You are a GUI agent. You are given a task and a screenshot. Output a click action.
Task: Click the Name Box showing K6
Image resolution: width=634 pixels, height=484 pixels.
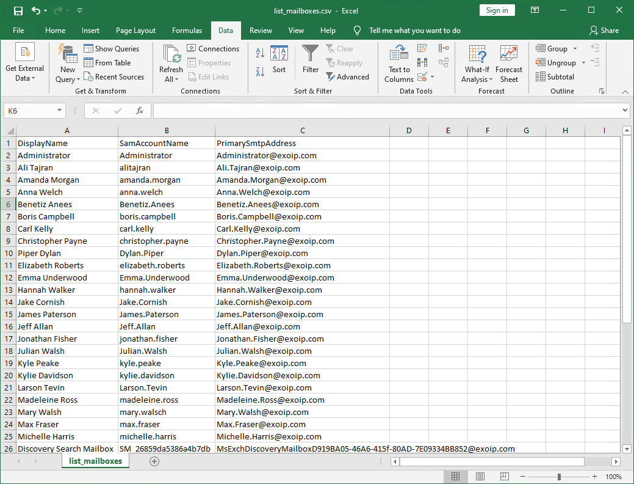[29, 111]
